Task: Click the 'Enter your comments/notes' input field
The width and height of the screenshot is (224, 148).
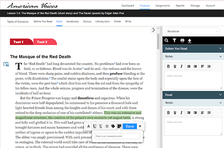Action: [117, 136]
